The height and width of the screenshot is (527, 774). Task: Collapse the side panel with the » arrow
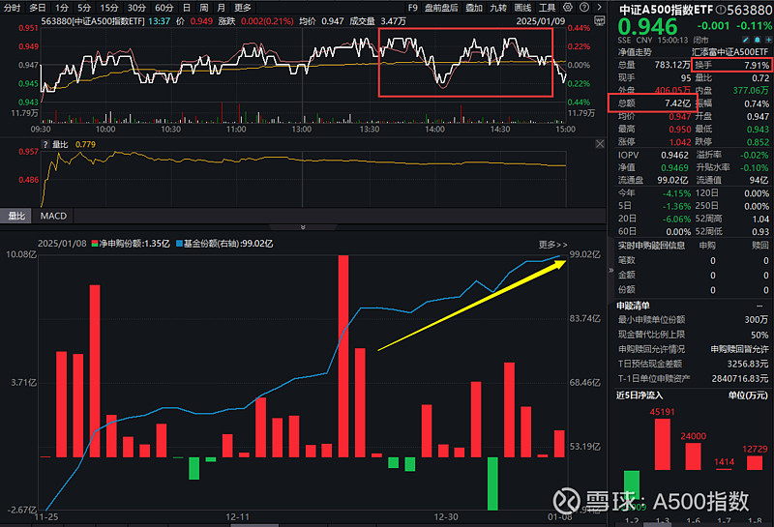(611, 270)
